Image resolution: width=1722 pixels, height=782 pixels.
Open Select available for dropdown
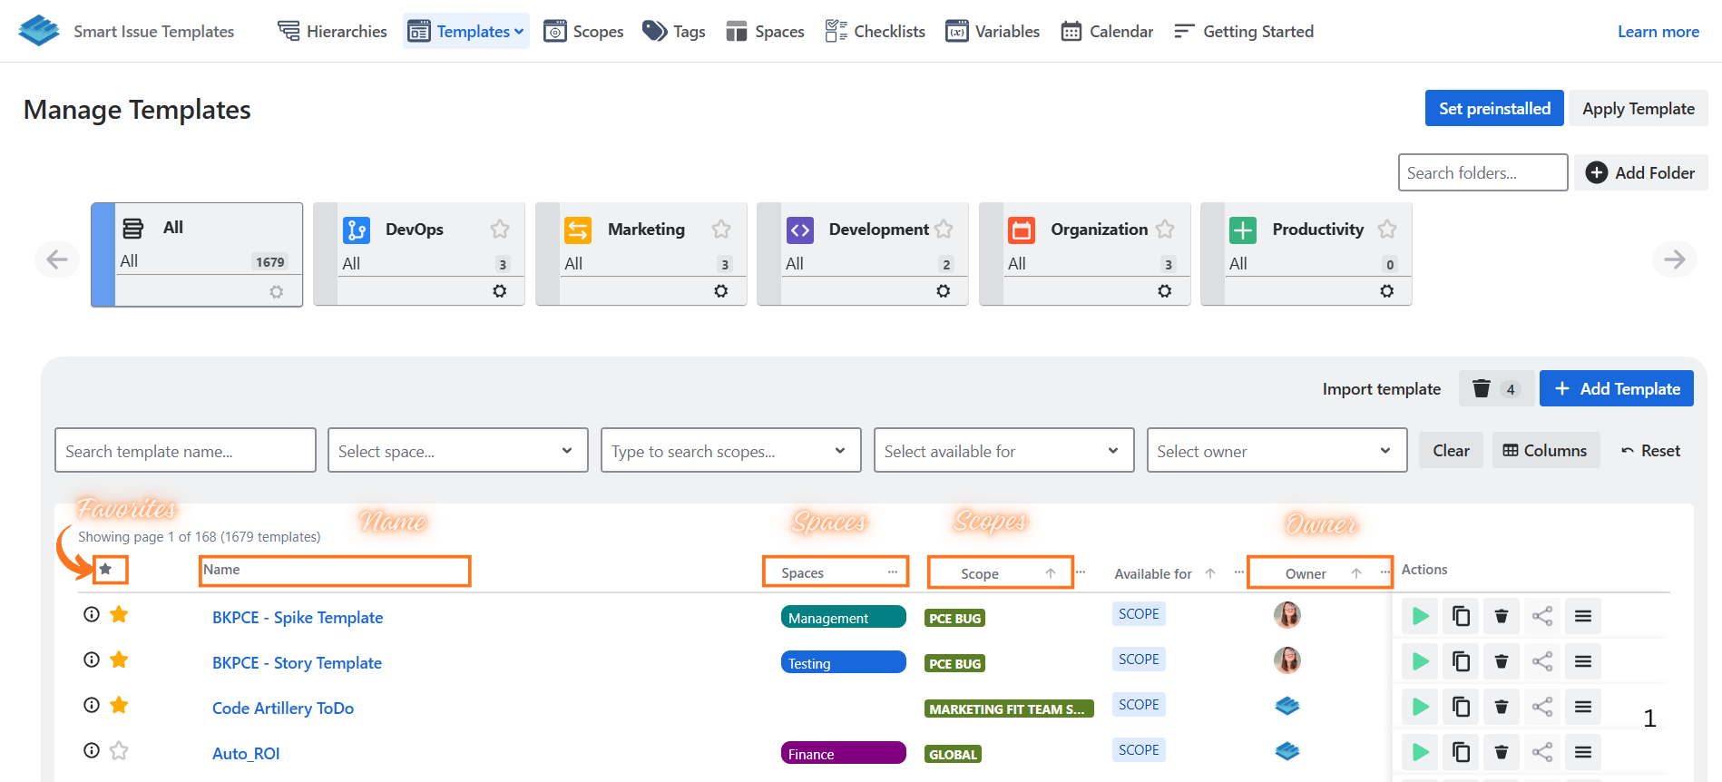pyautogui.click(x=1004, y=451)
